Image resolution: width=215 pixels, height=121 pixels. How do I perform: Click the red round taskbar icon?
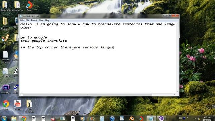click(53, 119)
